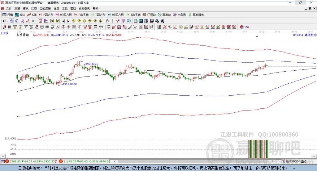Open the 板块 sector view

[x=20, y=15]
